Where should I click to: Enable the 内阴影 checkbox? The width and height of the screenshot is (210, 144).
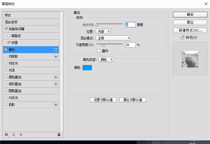[x=6, y=56]
